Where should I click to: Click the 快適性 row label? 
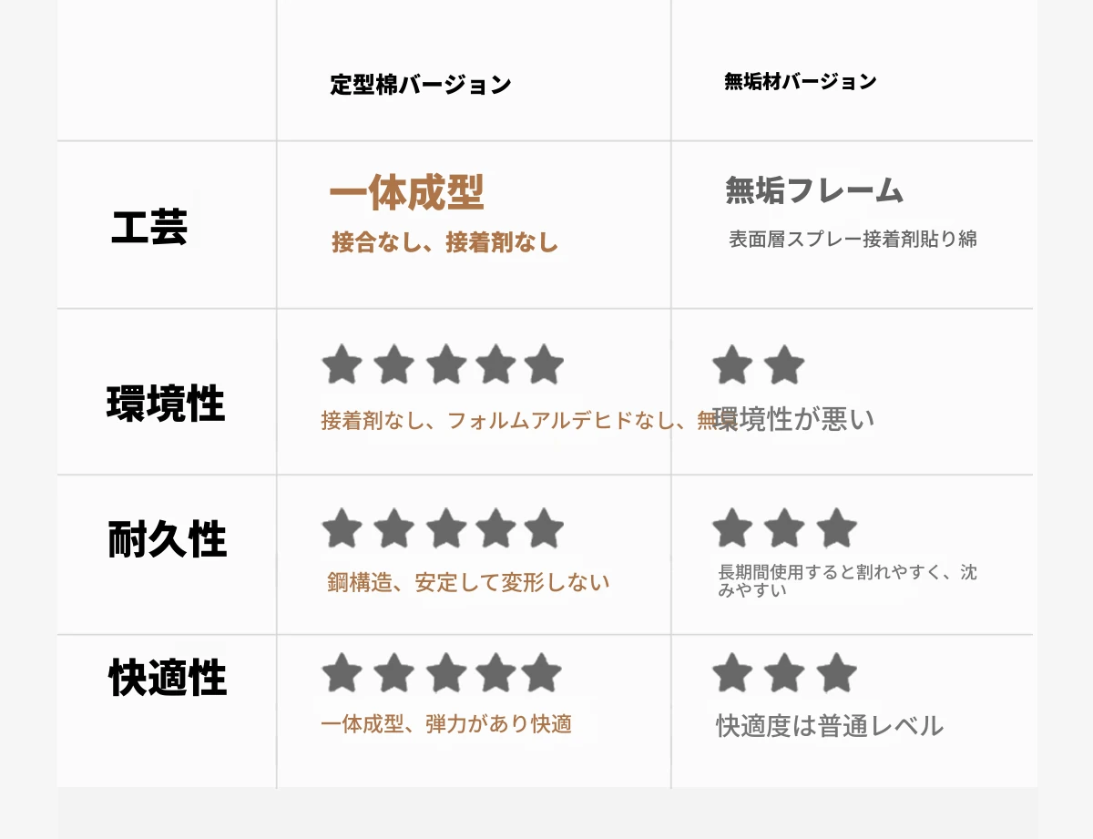167,679
